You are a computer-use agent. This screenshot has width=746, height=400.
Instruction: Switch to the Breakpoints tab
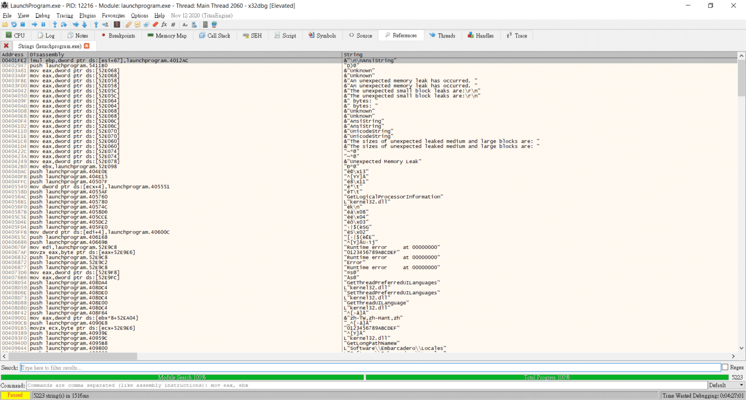[118, 35]
